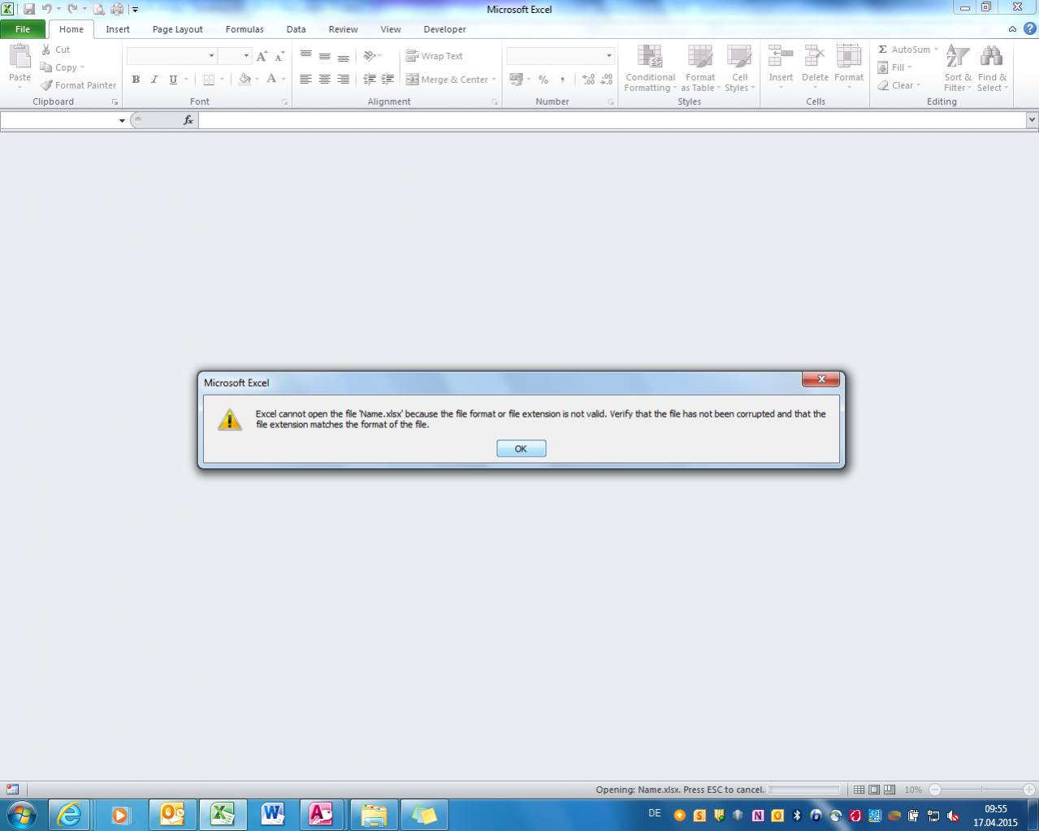Viewport: 1039px width, 831px height.
Task: Click Format in the Cells group
Action: [x=849, y=67]
